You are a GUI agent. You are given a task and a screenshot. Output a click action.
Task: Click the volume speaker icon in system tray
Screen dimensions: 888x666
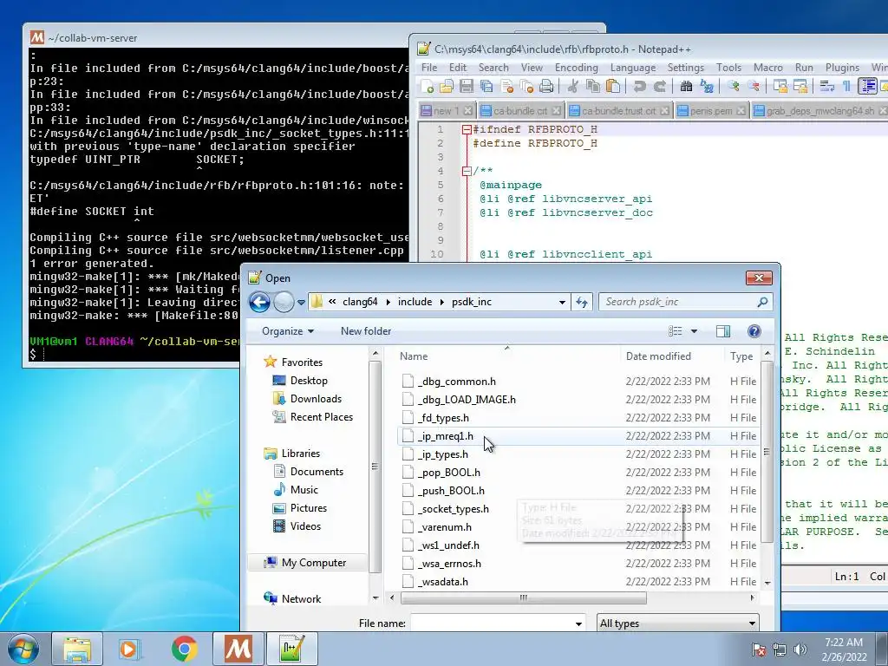(x=800, y=649)
